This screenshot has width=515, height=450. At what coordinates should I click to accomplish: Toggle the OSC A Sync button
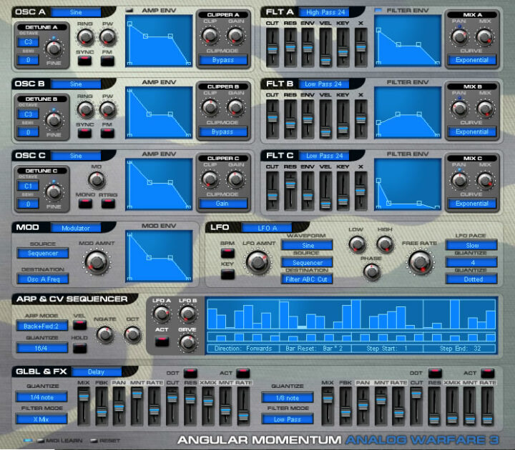coord(84,61)
